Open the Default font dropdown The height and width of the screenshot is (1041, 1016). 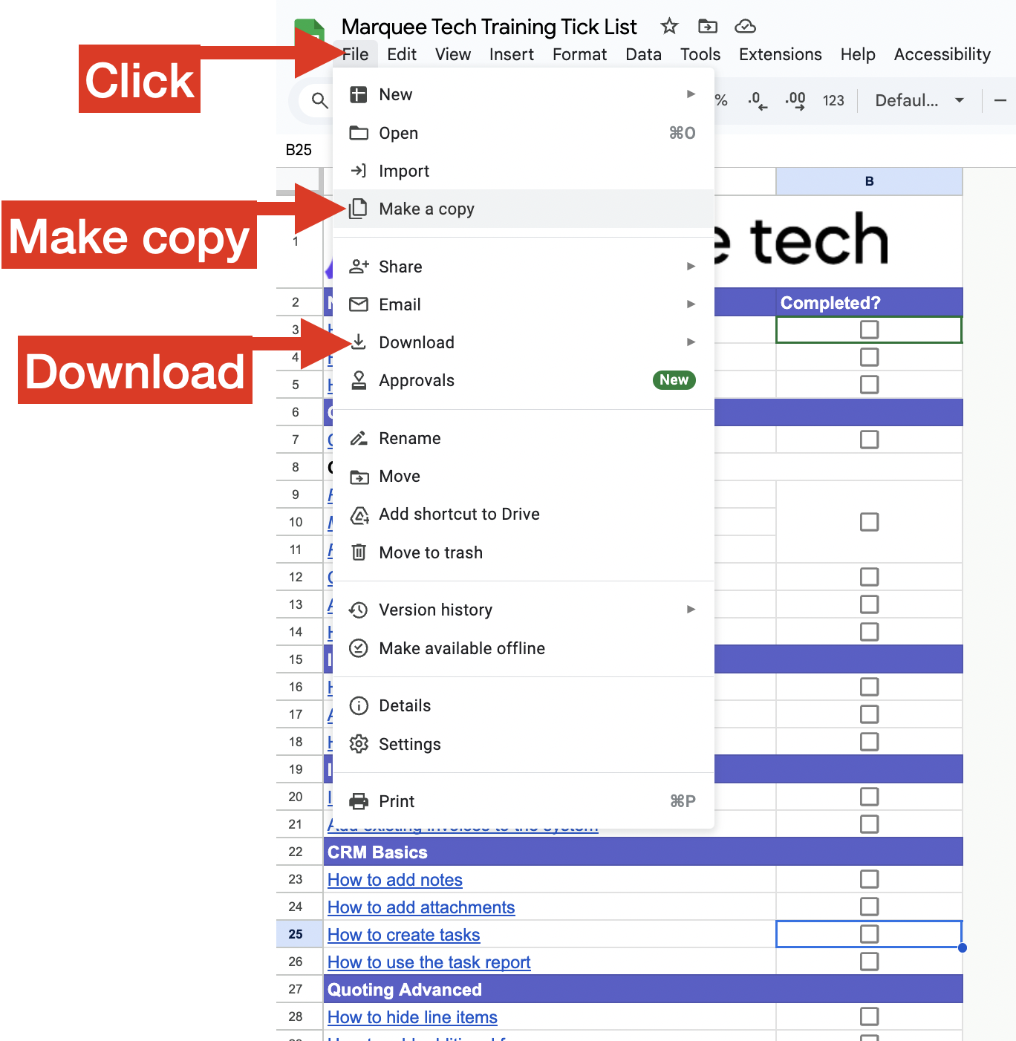coord(919,100)
